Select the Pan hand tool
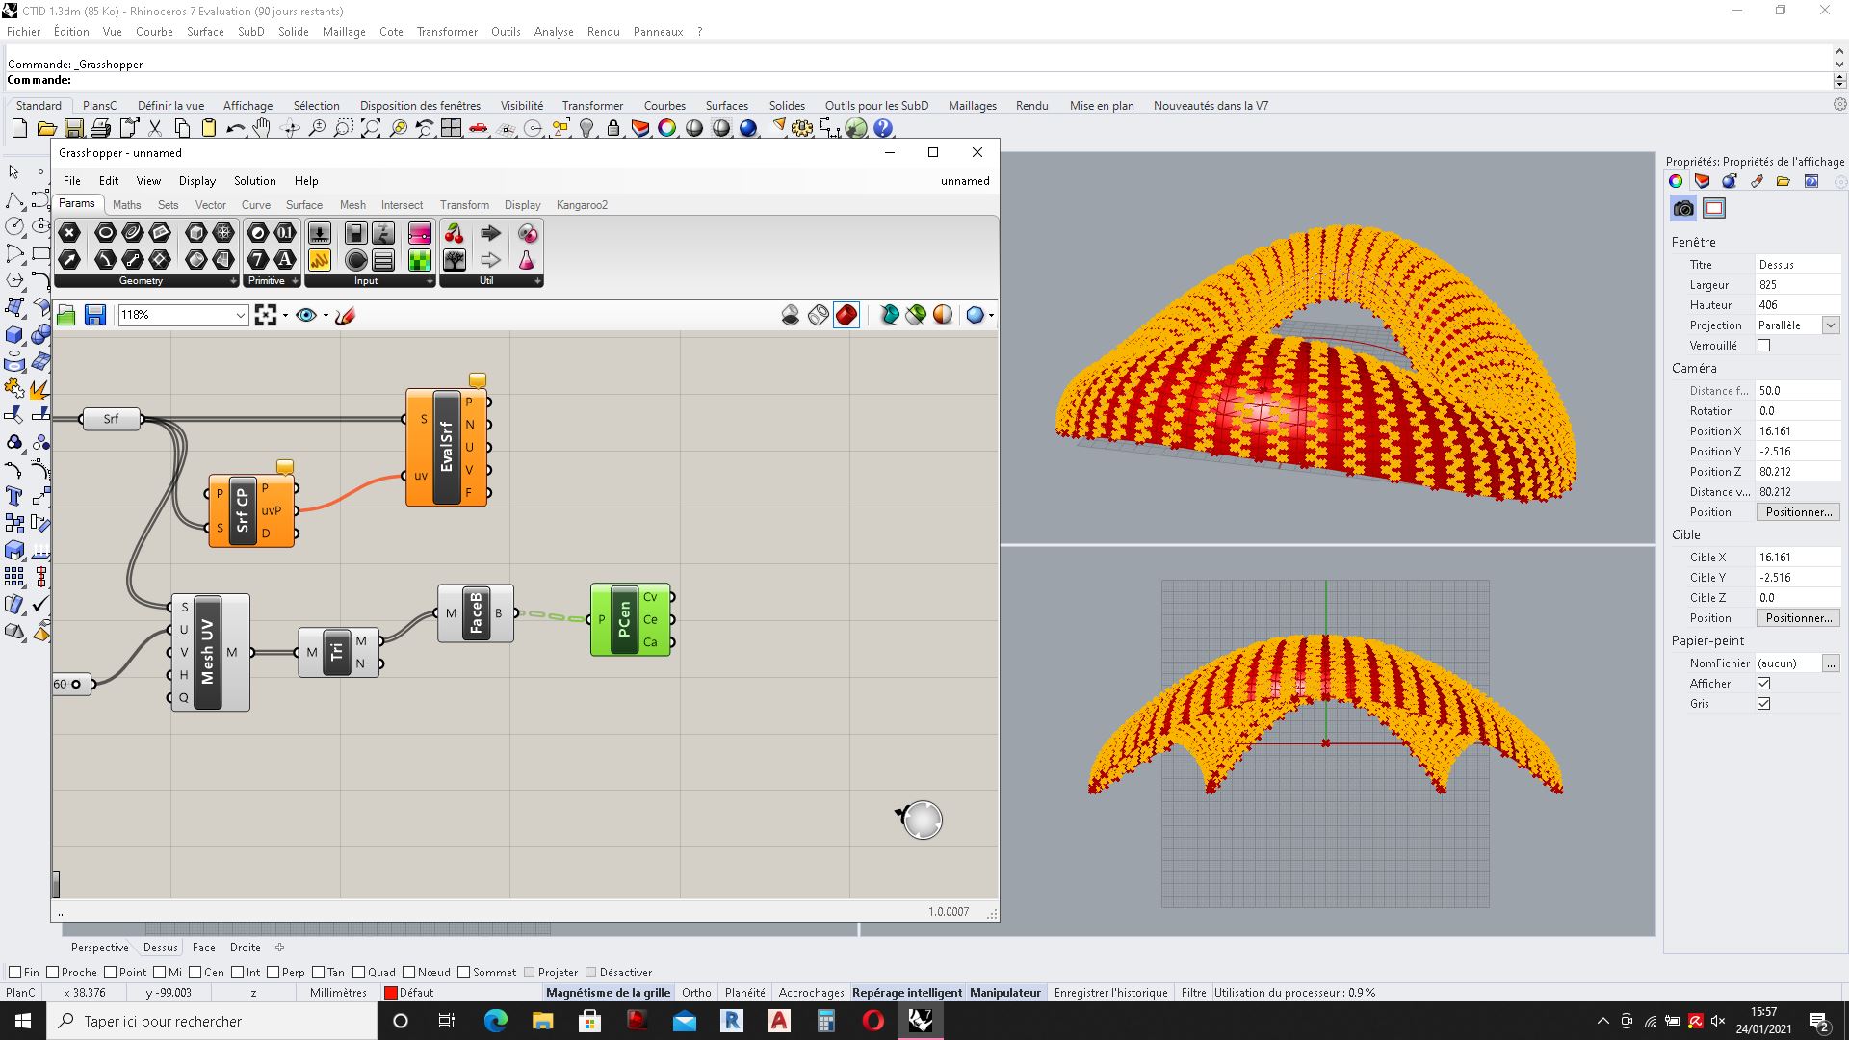 coord(262,128)
